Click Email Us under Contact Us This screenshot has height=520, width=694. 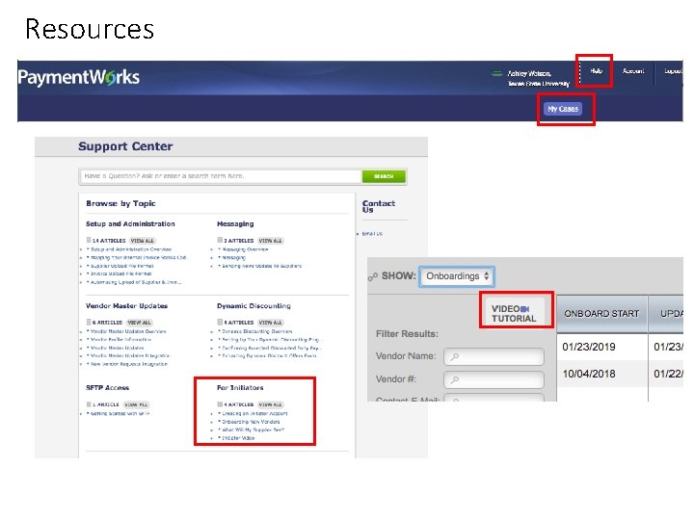pyautogui.click(x=372, y=233)
